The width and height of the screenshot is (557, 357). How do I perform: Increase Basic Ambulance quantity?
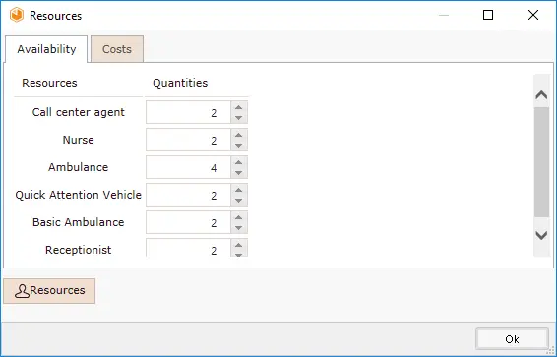239,217
